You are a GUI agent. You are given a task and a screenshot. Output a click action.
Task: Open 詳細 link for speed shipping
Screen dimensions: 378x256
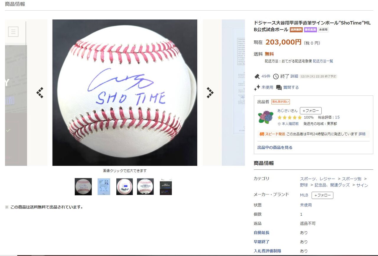click(362, 134)
